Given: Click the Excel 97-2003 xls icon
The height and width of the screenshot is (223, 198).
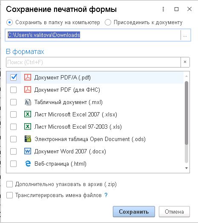Looking at the screenshot, I should coord(28,127).
